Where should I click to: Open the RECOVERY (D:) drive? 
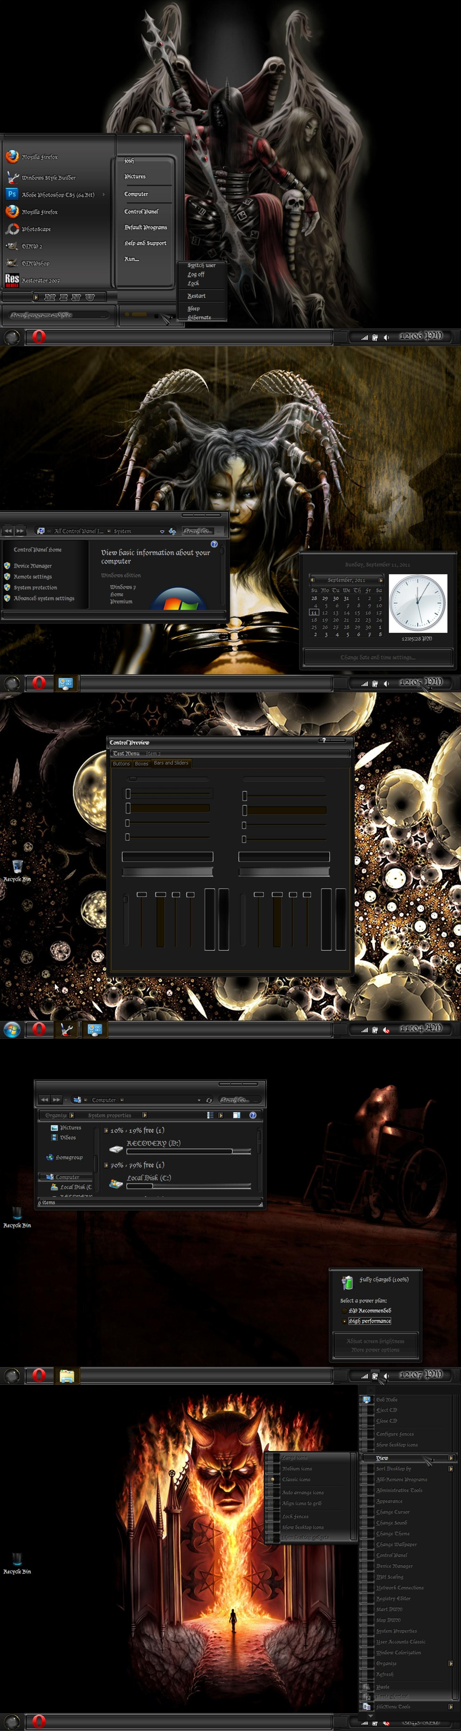point(153,1143)
